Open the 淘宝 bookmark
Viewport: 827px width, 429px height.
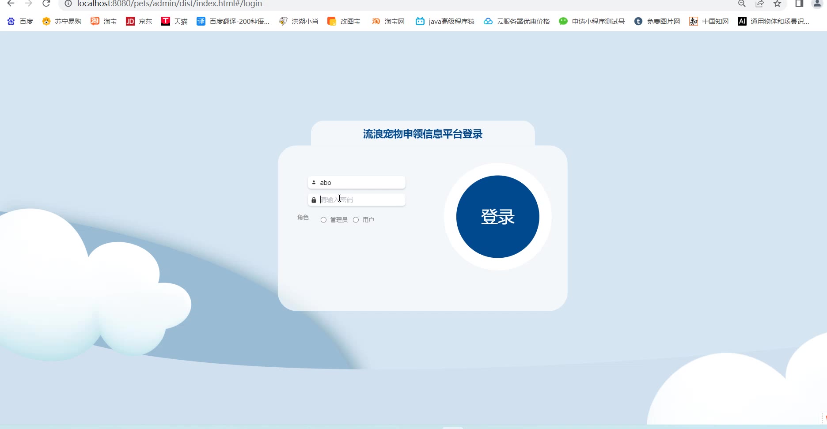pos(104,21)
